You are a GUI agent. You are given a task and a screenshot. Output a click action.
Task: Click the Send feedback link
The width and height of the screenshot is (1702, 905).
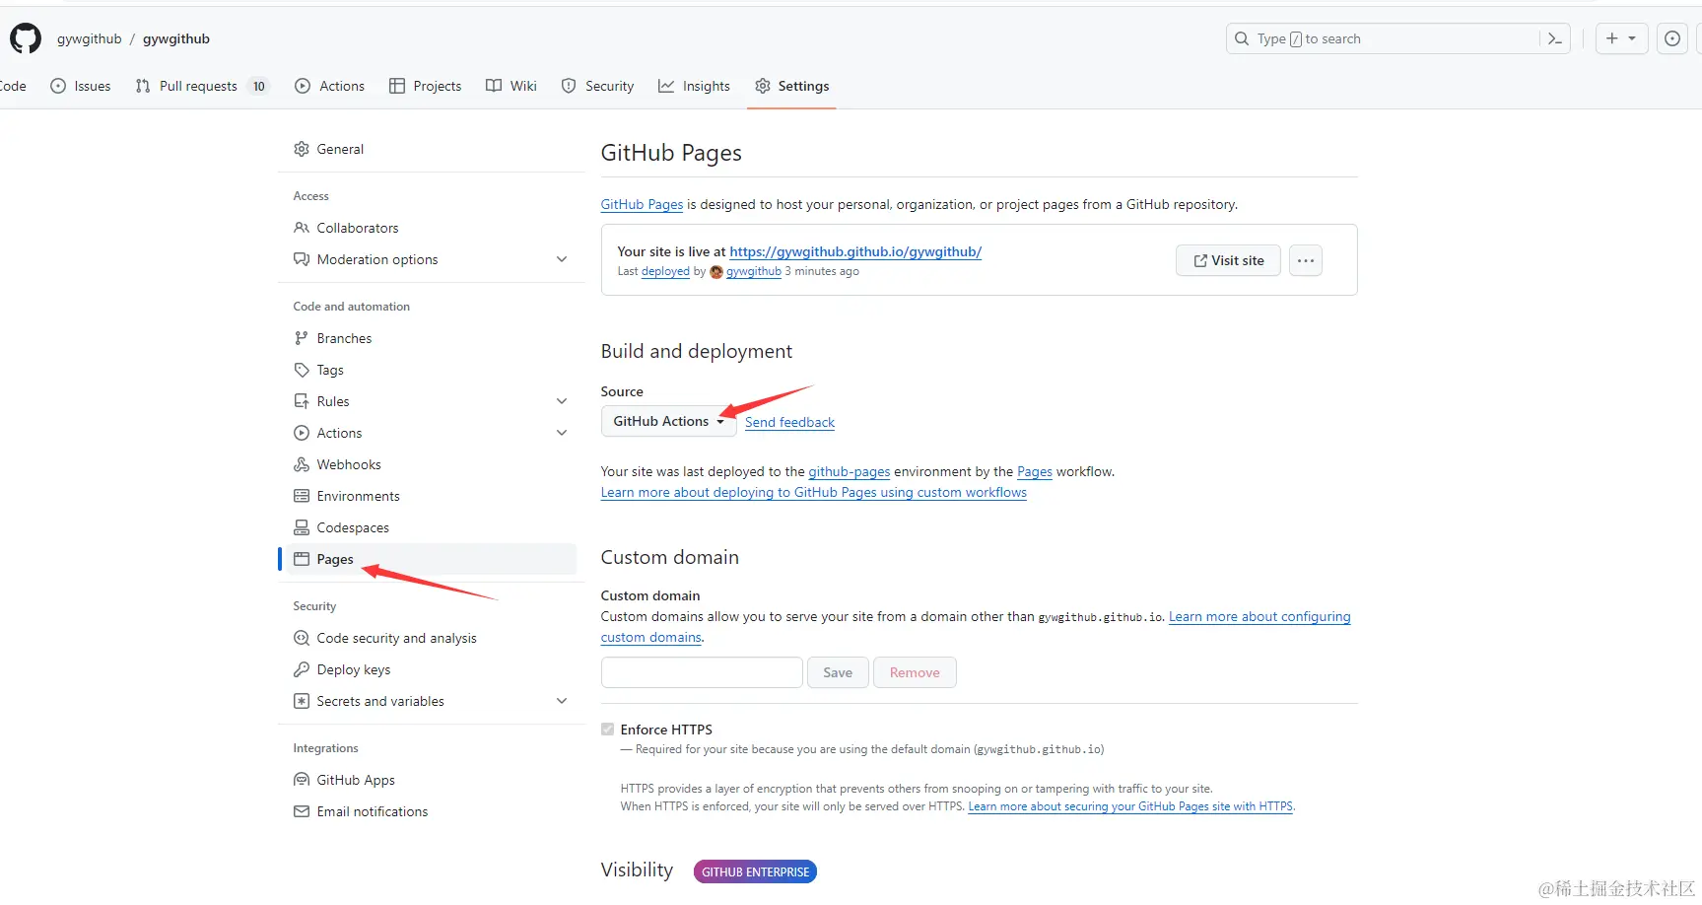[x=789, y=422]
